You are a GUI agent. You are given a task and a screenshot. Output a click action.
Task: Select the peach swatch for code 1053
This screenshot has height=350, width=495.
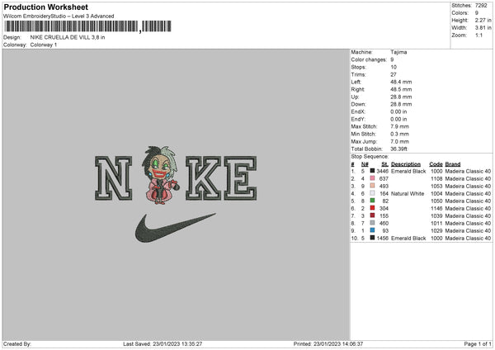point(373,186)
